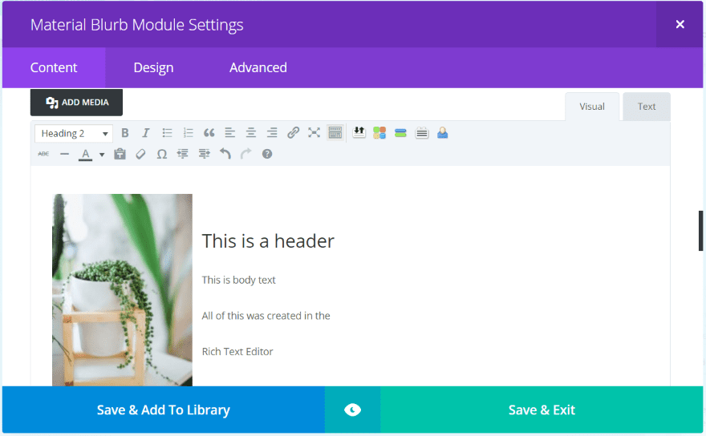Redo the last edit
706x436 pixels.
pyautogui.click(x=245, y=154)
